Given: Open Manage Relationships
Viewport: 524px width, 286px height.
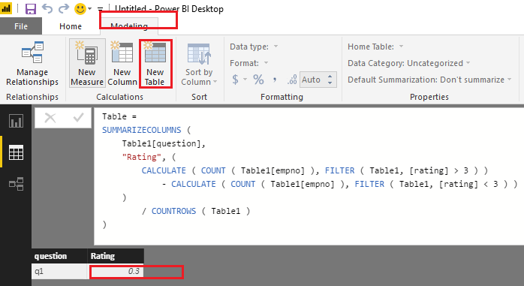Looking at the screenshot, I should 32,64.
